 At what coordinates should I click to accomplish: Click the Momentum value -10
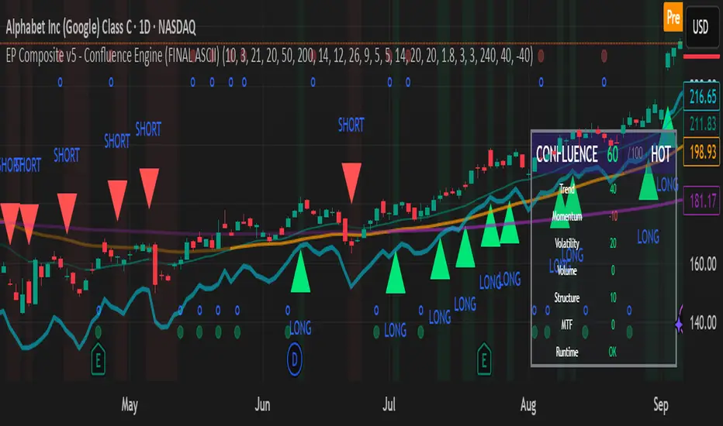coord(613,216)
